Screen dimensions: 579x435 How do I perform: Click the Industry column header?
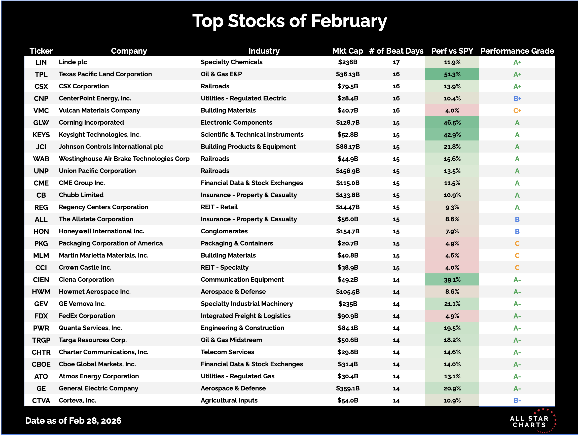point(264,51)
